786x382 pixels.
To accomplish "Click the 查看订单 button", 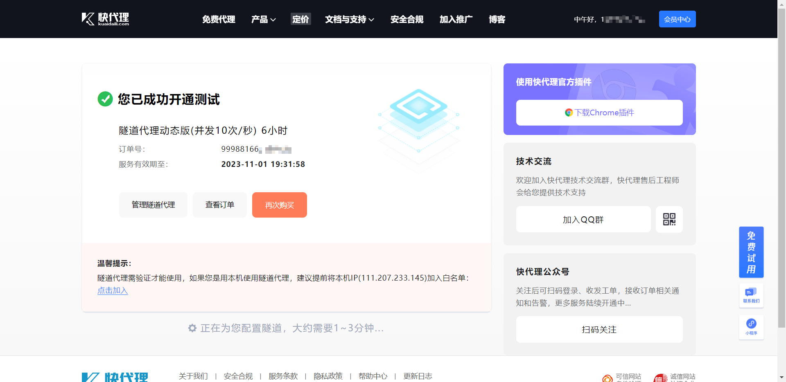I will tap(220, 205).
